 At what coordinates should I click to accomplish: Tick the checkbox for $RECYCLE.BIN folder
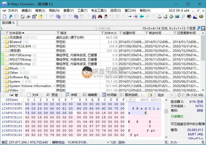pos(3,46)
